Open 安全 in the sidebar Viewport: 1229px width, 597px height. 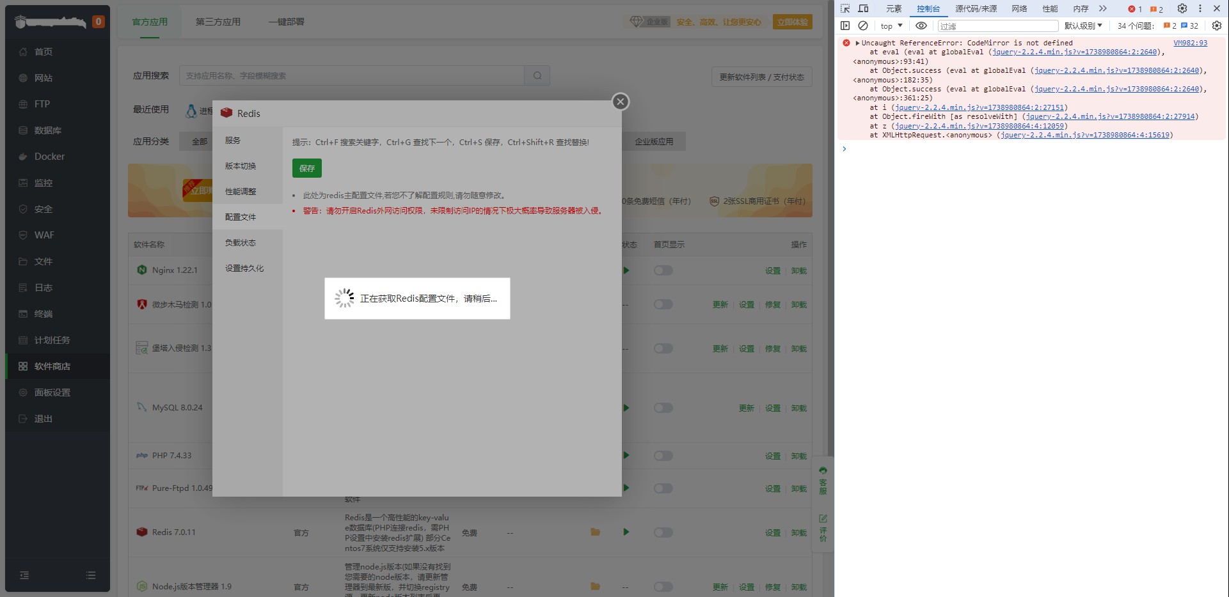(58, 209)
